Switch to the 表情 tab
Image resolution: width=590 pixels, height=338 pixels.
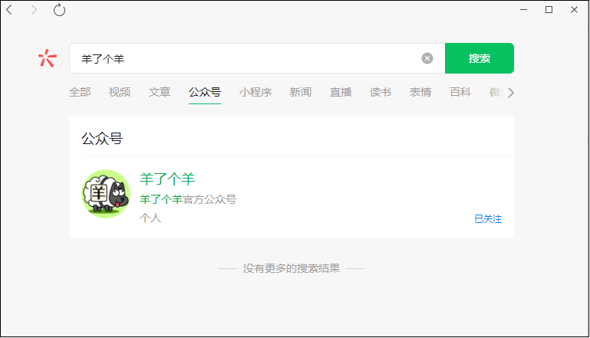(420, 92)
